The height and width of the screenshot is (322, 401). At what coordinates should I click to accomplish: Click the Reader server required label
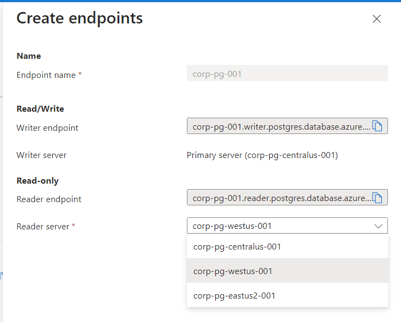[46, 226]
